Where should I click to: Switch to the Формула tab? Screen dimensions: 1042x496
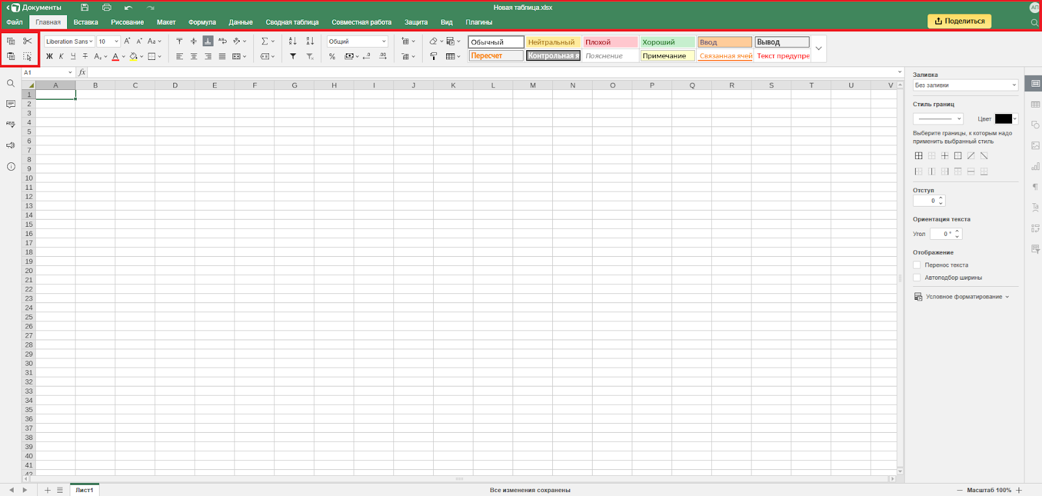coord(202,22)
